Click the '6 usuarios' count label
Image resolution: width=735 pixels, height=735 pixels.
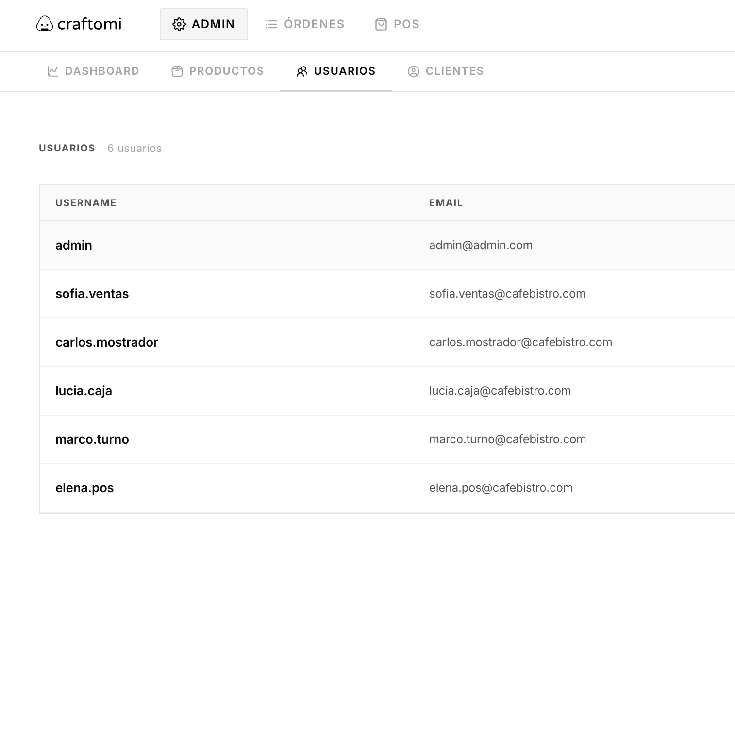click(134, 149)
